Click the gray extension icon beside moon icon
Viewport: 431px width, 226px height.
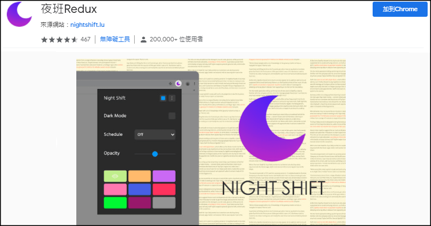tap(187, 84)
